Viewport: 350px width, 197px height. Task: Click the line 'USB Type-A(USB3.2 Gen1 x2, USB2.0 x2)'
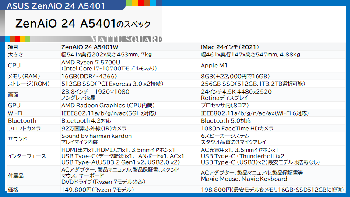pyautogui.click(x=121, y=162)
